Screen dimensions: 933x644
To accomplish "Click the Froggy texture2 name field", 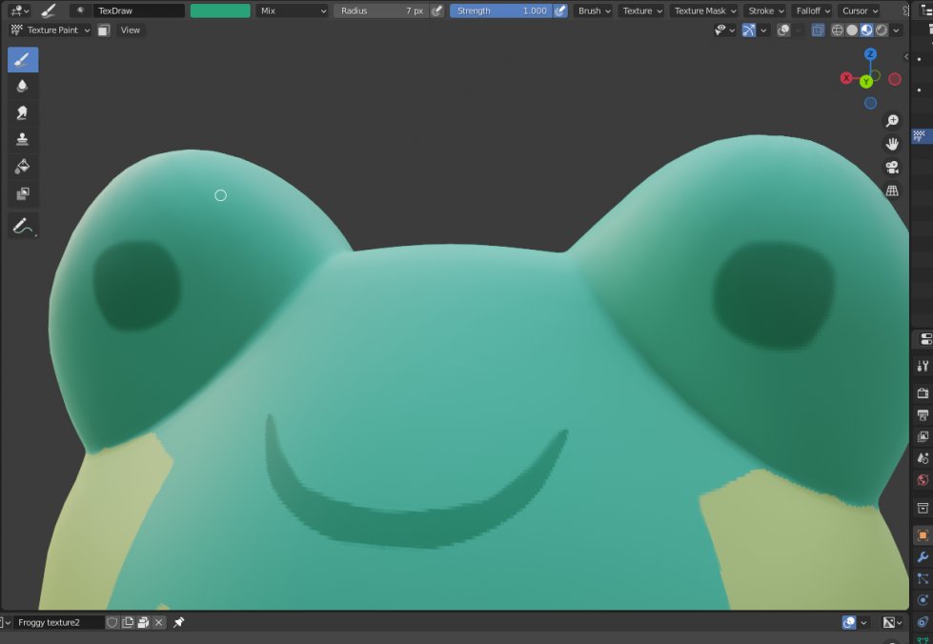I will tap(58, 623).
